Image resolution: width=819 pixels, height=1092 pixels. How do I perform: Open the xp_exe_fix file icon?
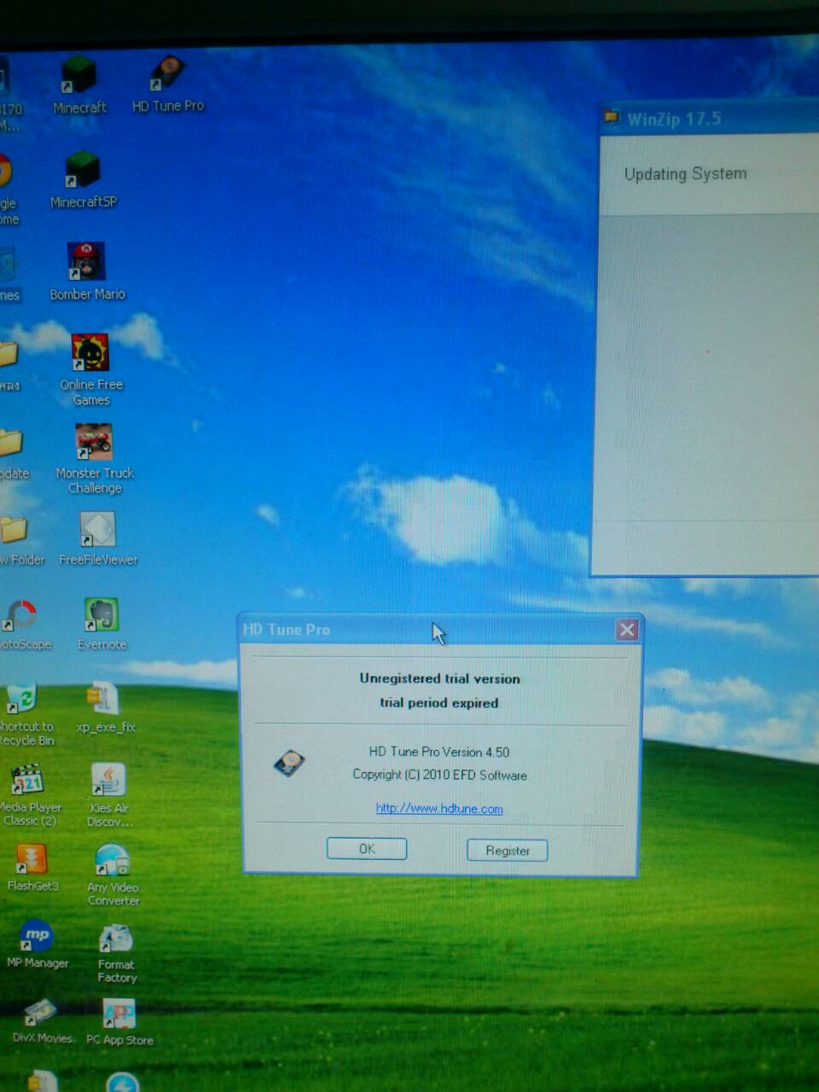coord(104,700)
